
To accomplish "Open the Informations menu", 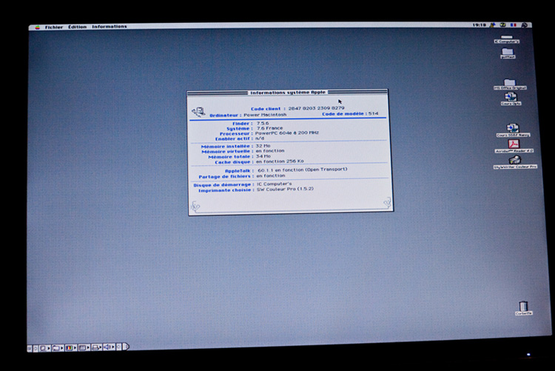I will point(109,27).
